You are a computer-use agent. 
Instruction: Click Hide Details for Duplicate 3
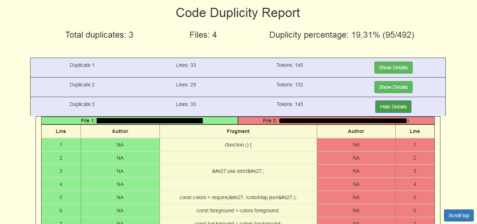tap(393, 106)
